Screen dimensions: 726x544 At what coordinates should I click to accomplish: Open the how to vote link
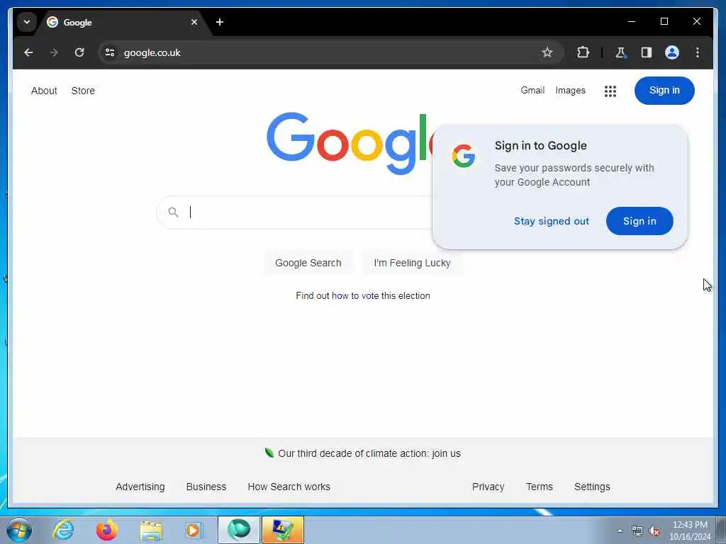[x=355, y=295]
